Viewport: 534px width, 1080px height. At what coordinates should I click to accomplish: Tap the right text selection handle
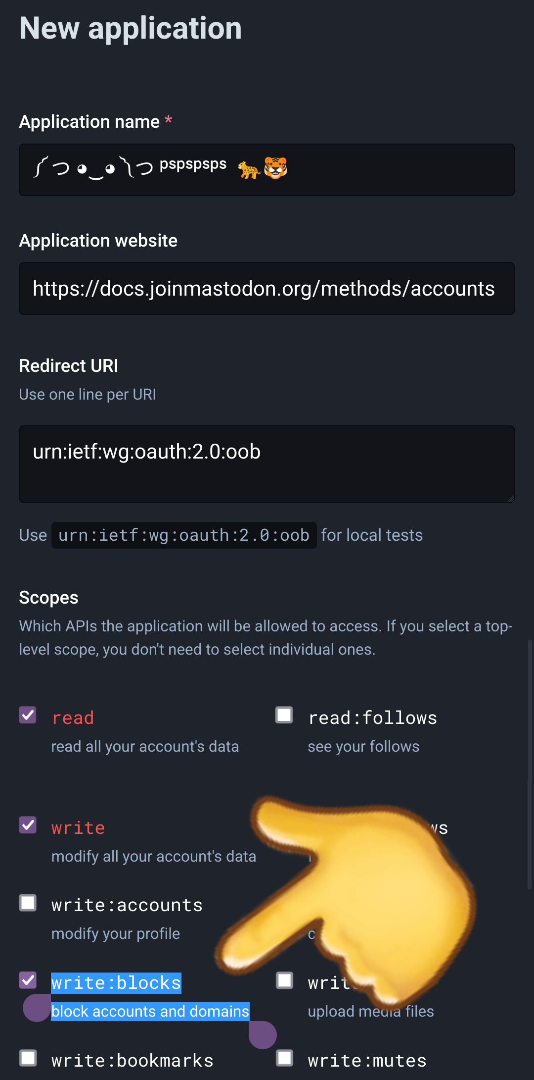coord(263,1034)
